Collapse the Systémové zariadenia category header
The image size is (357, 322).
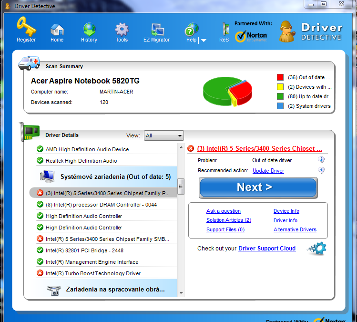pos(106,177)
